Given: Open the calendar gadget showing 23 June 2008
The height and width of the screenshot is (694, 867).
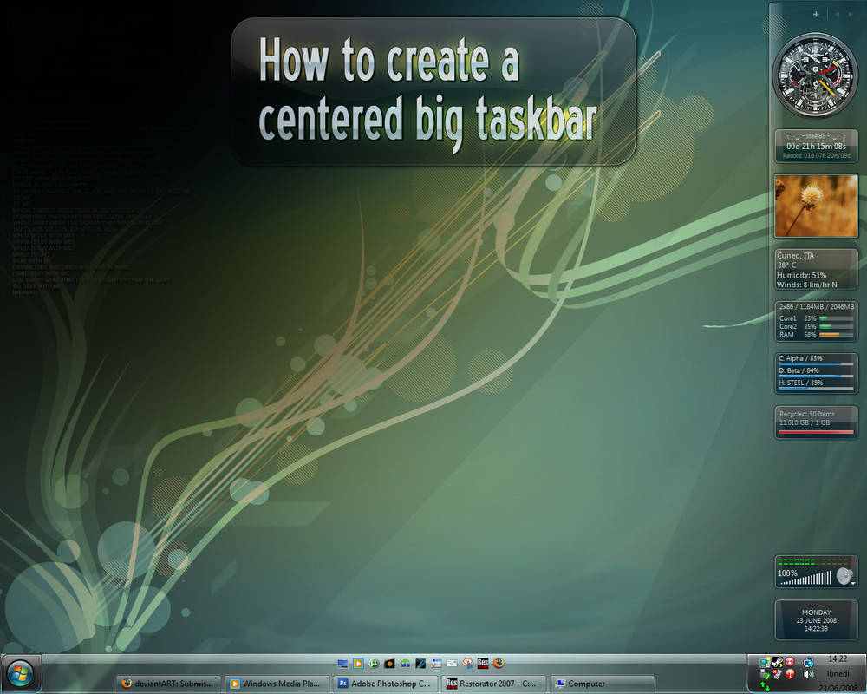Looking at the screenshot, I should pos(816,619).
